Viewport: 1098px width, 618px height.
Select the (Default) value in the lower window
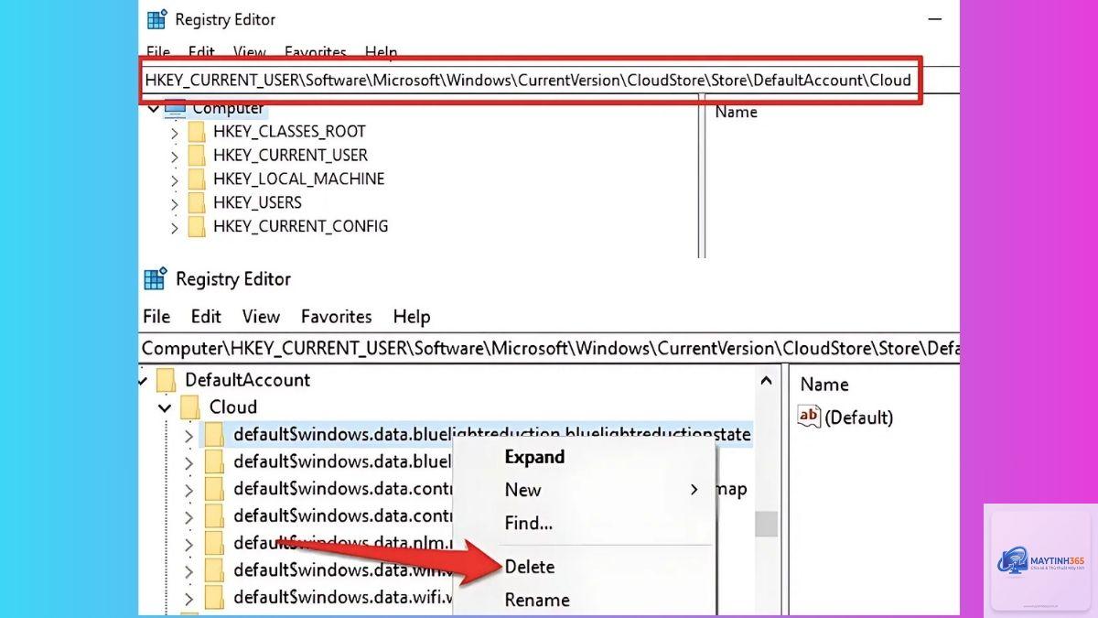(x=858, y=417)
